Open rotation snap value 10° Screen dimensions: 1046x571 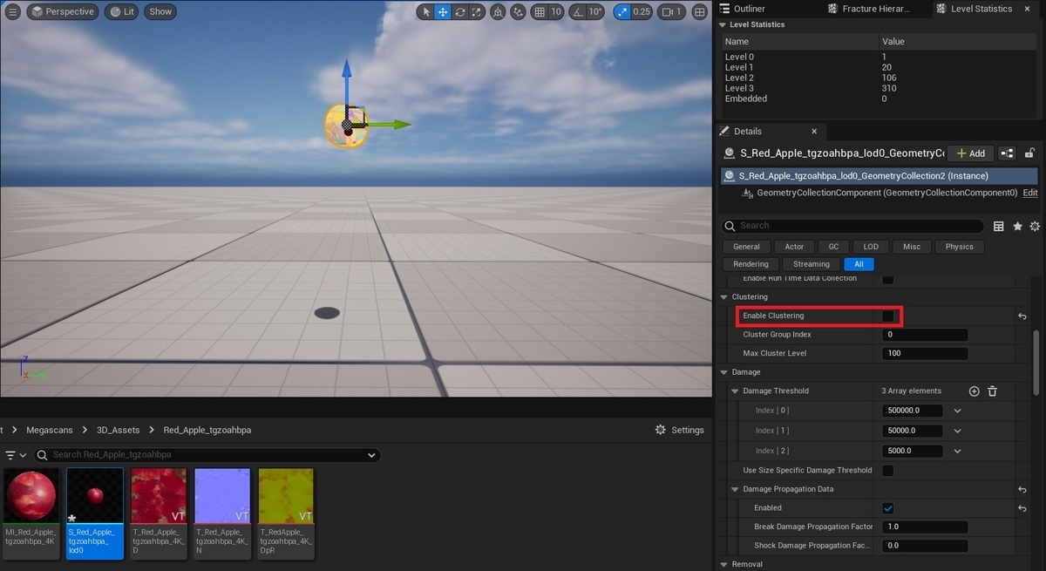click(x=595, y=11)
